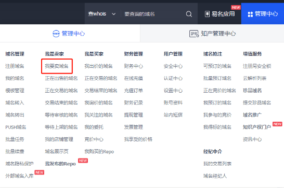This screenshot has height=188, width=284.
Task: Open 模板管理 link
Action: pos(15,91)
